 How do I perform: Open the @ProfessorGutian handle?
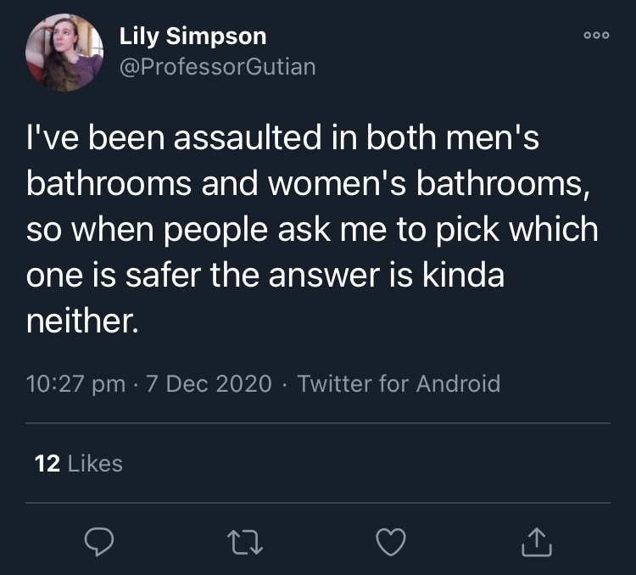tap(217, 66)
